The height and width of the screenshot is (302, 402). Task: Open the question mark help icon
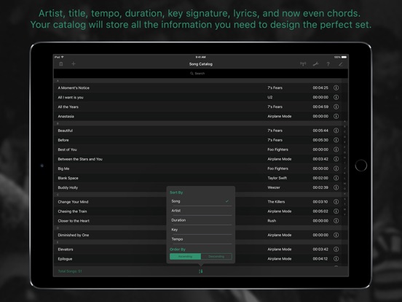[x=328, y=64]
